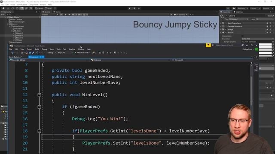Select the Move tool in Unity toolbar
This screenshot has width=275, height=154.
(8, 9)
